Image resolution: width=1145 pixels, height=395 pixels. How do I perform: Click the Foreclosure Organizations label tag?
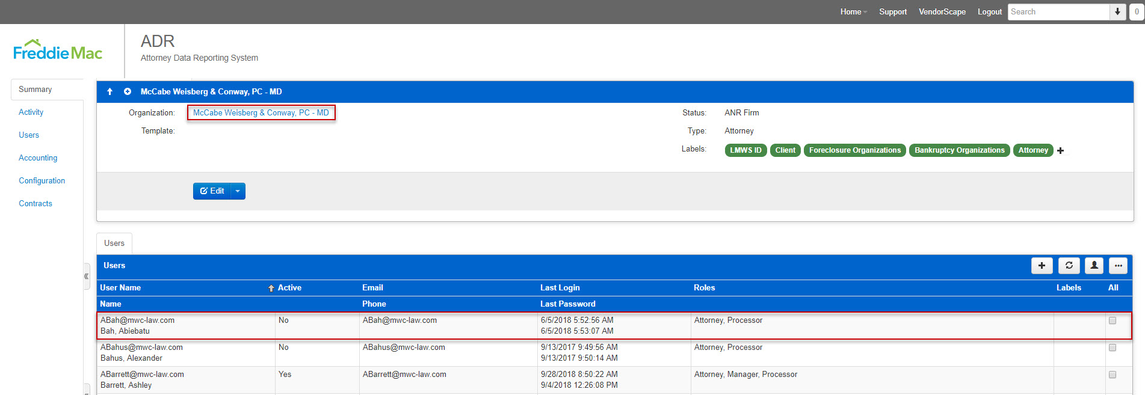(855, 150)
